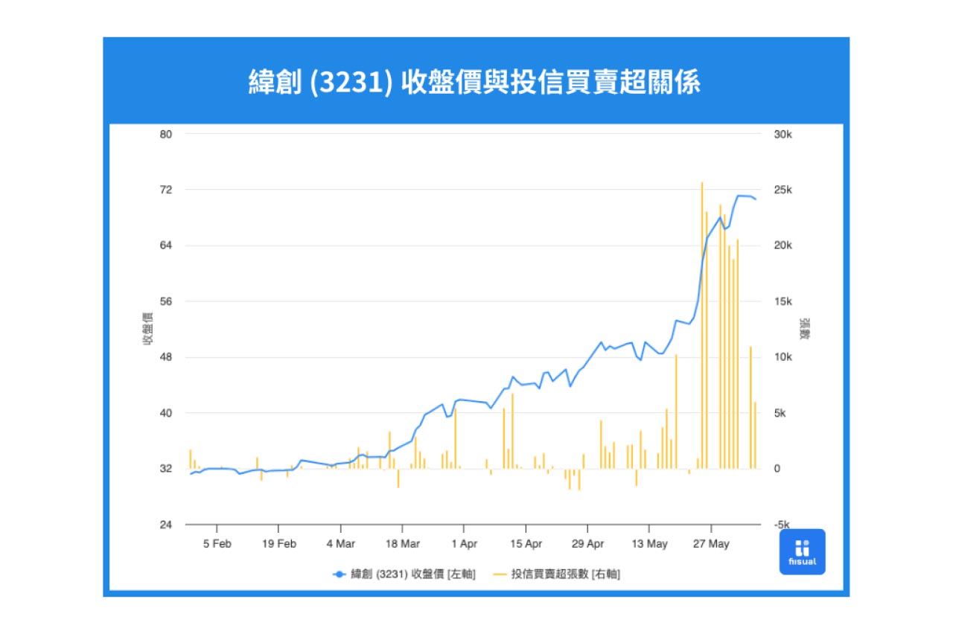Click the chart title 緯創 (3231) 收盤價與投信買賣超關係
The width and height of the screenshot is (953, 634).
tap(476, 82)
